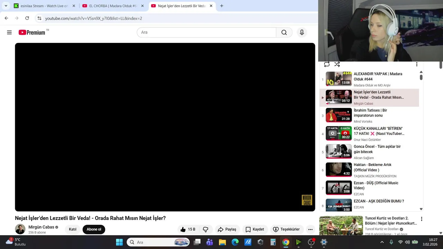Open File Explorer from taskbar
Image resolution: width=443 pixels, height=249 pixels.
pos(222,242)
